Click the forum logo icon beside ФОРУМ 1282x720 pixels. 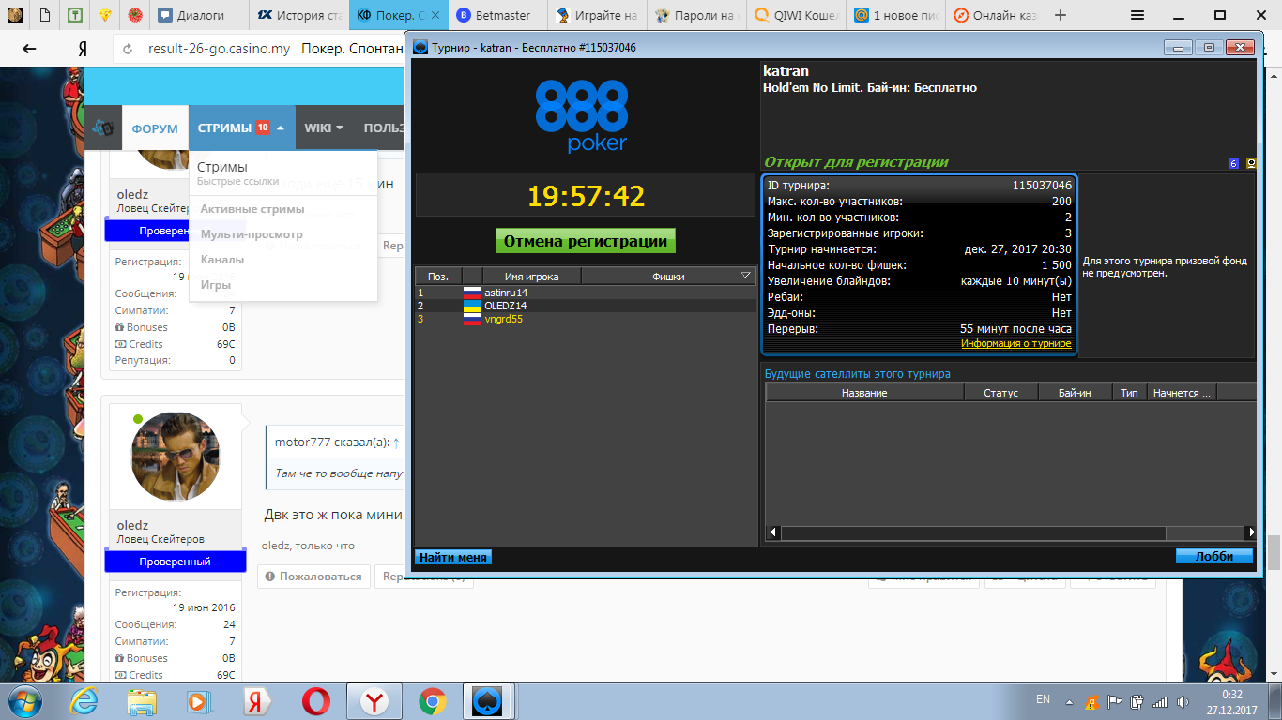105,128
